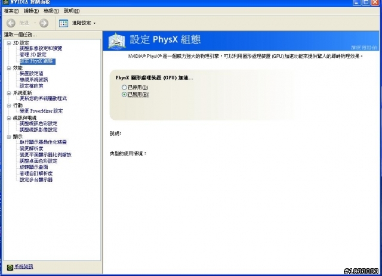Open 調整視訊色彩設定 task

[38, 123]
